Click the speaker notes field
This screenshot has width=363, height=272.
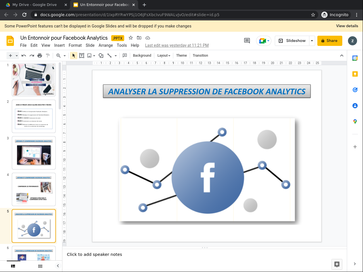click(205, 254)
